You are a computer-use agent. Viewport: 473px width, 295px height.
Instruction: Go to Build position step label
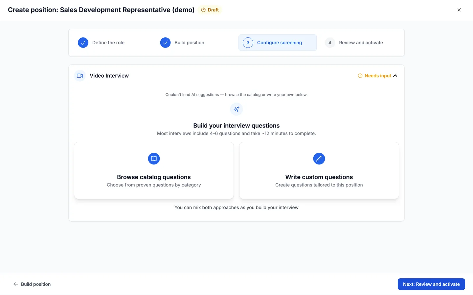coord(189,43)
